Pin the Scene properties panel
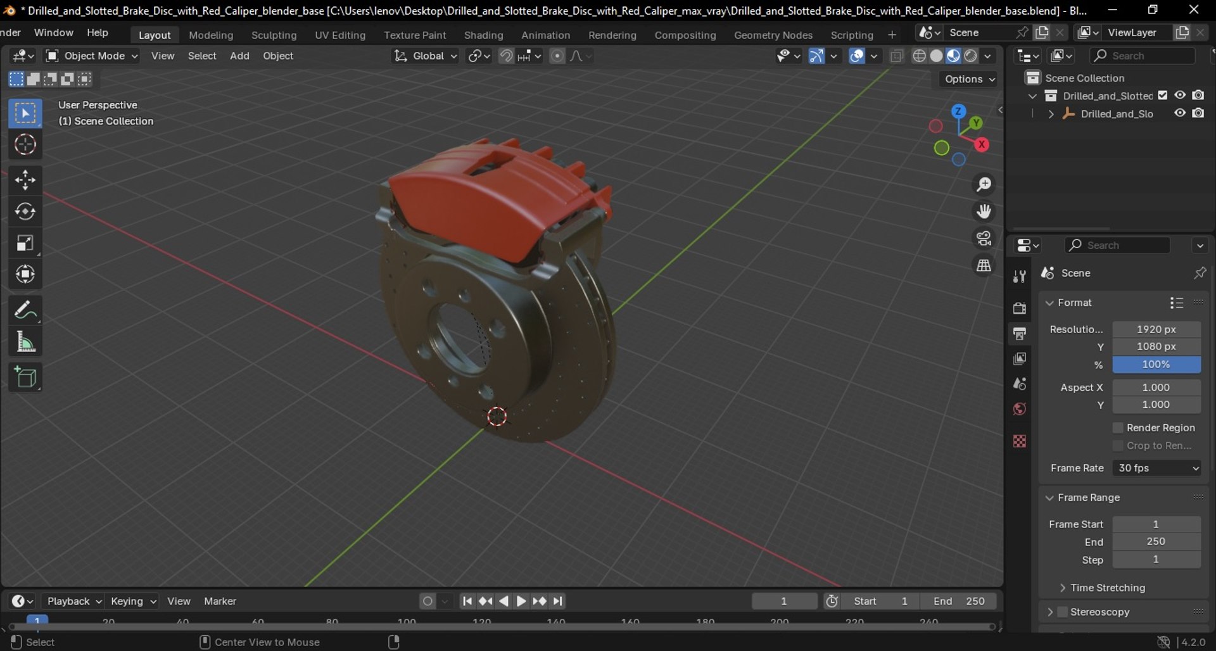This screenshot has width=1216, height=651. 1200,273
